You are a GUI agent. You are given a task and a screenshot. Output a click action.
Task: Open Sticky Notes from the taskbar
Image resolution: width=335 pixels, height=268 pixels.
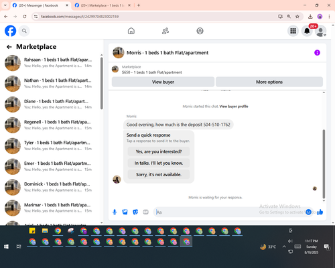[x=32, y=230]
